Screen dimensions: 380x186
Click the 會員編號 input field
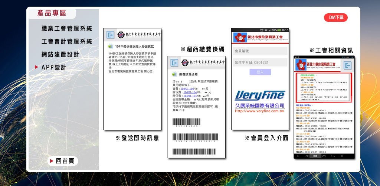tap(260, 51)
